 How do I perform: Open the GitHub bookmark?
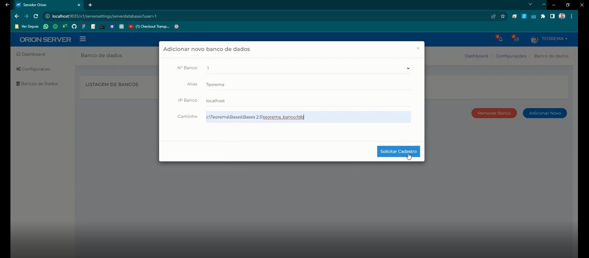(x=74, y=27)
